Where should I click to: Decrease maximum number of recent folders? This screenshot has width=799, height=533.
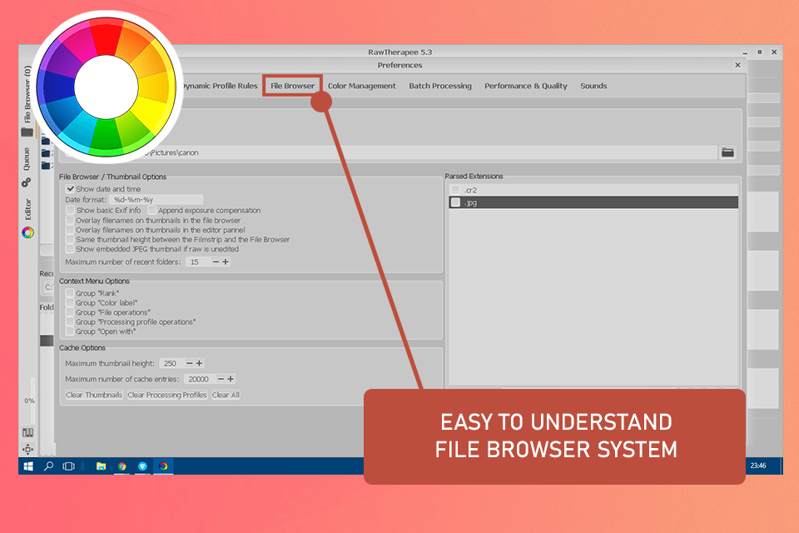216,262
